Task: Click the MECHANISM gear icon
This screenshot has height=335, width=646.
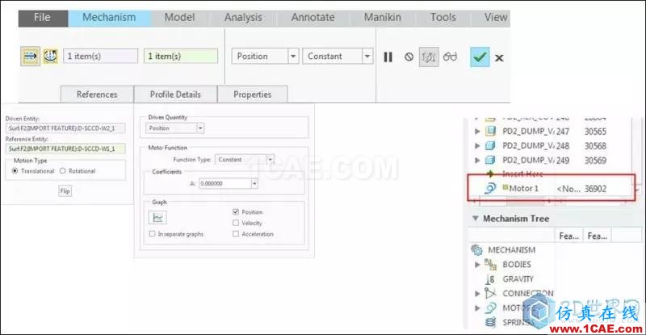Action: pyautogui.click(x=476, y=249)
